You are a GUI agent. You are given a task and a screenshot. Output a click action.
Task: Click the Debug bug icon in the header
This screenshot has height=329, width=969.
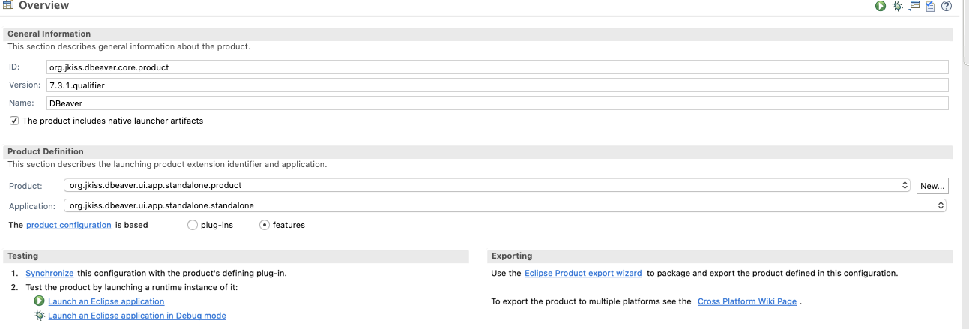click(897, 6)
